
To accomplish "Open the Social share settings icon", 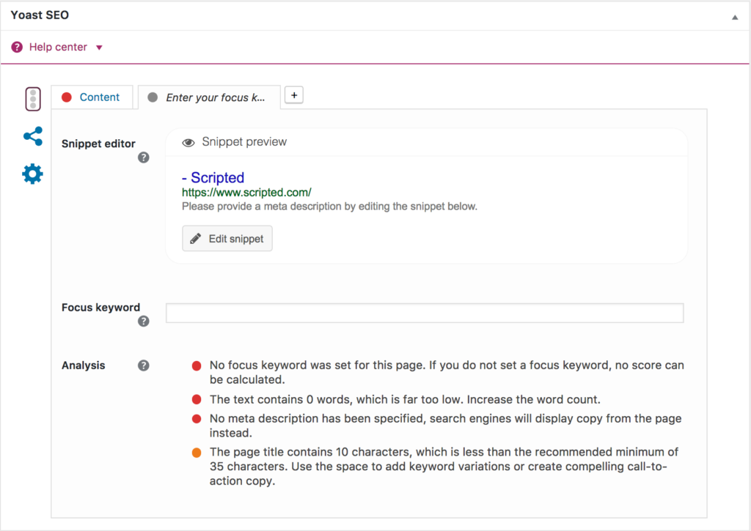I will [33, 136].
